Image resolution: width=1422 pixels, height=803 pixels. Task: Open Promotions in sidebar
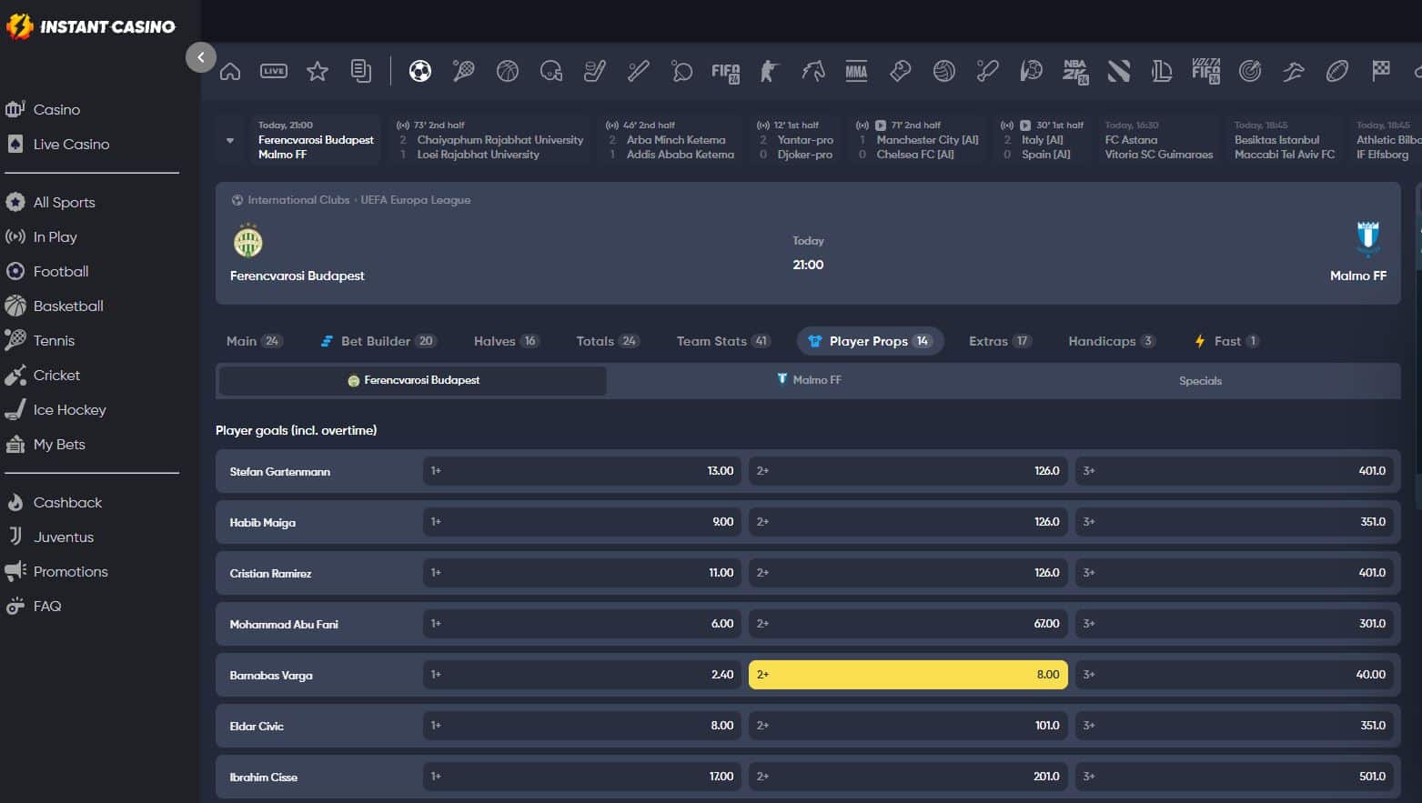tap(70, 571)
